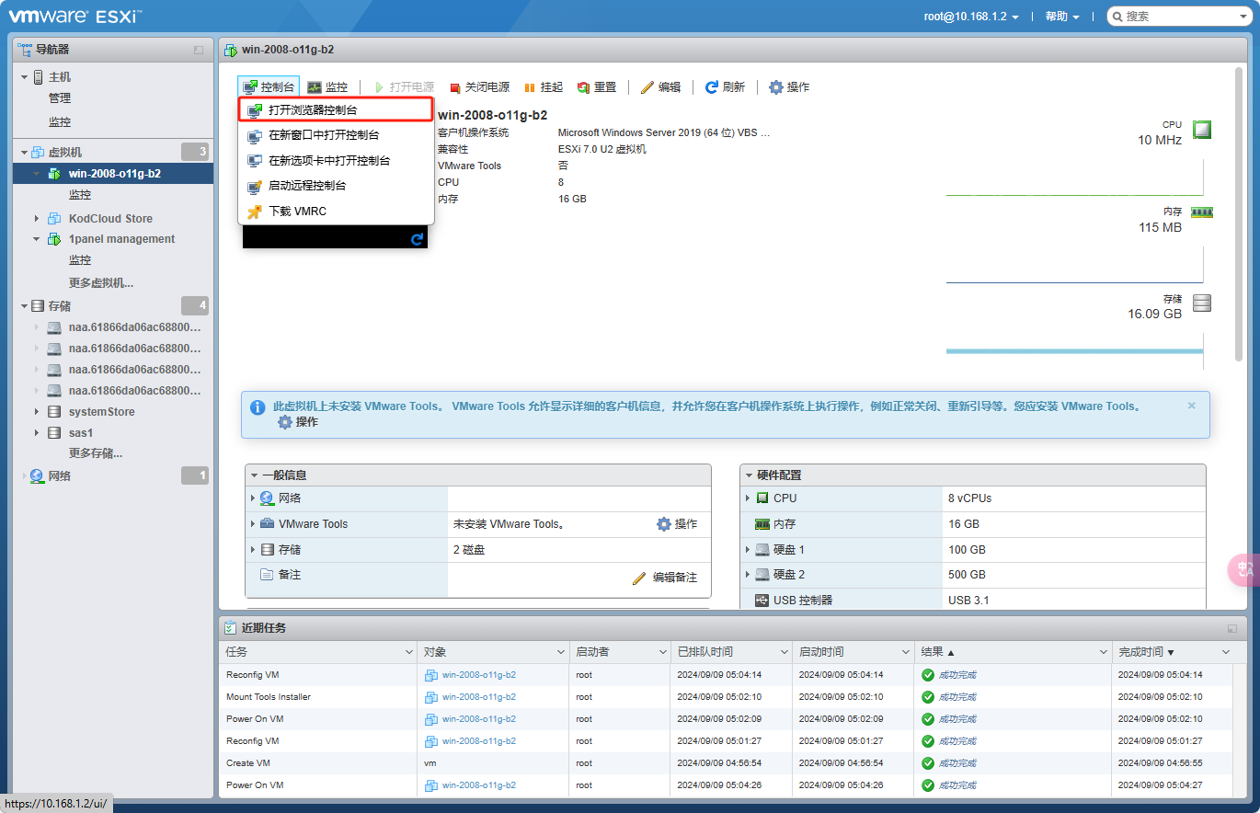Click the 编辑 edit pencil button

(x=661, y=87)
